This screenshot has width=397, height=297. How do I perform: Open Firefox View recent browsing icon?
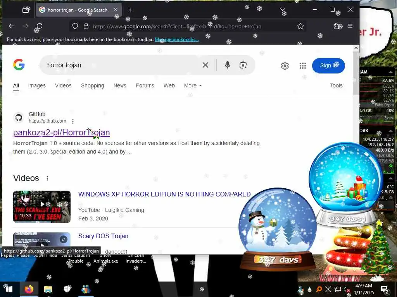26,10
